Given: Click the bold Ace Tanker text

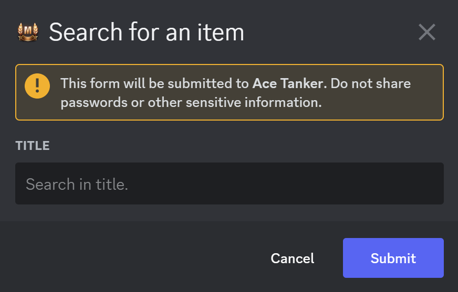Looking at the screenshot, I should point(290,83).
